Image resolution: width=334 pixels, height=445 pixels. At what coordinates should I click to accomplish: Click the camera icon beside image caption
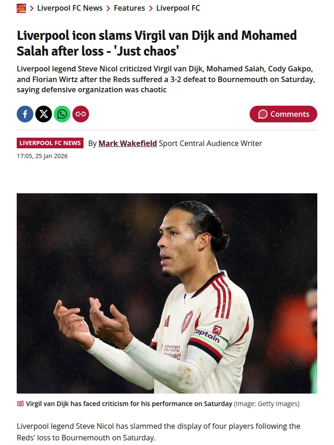(x=20, y=404)
